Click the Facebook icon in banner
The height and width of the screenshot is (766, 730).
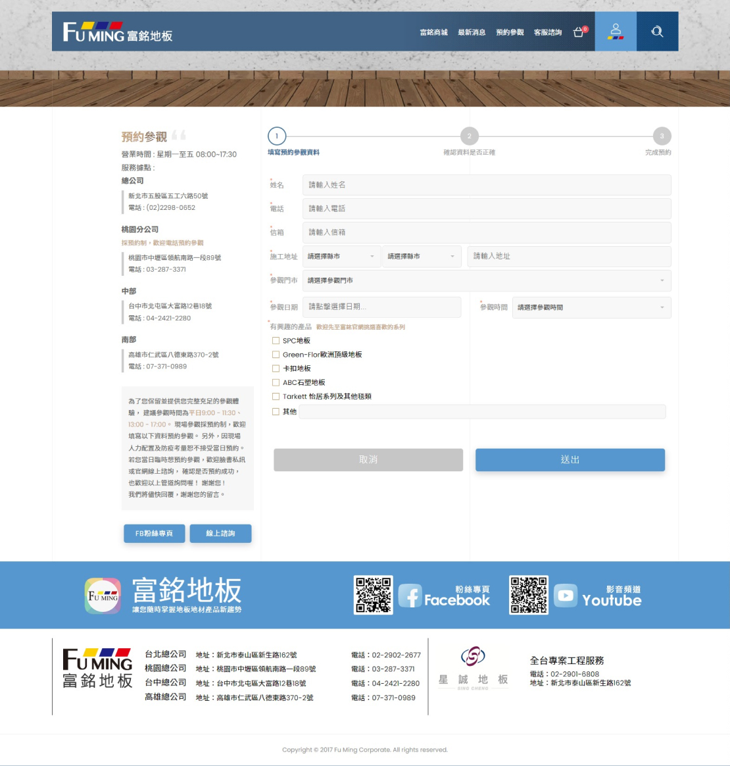click(x=410, y=596)
